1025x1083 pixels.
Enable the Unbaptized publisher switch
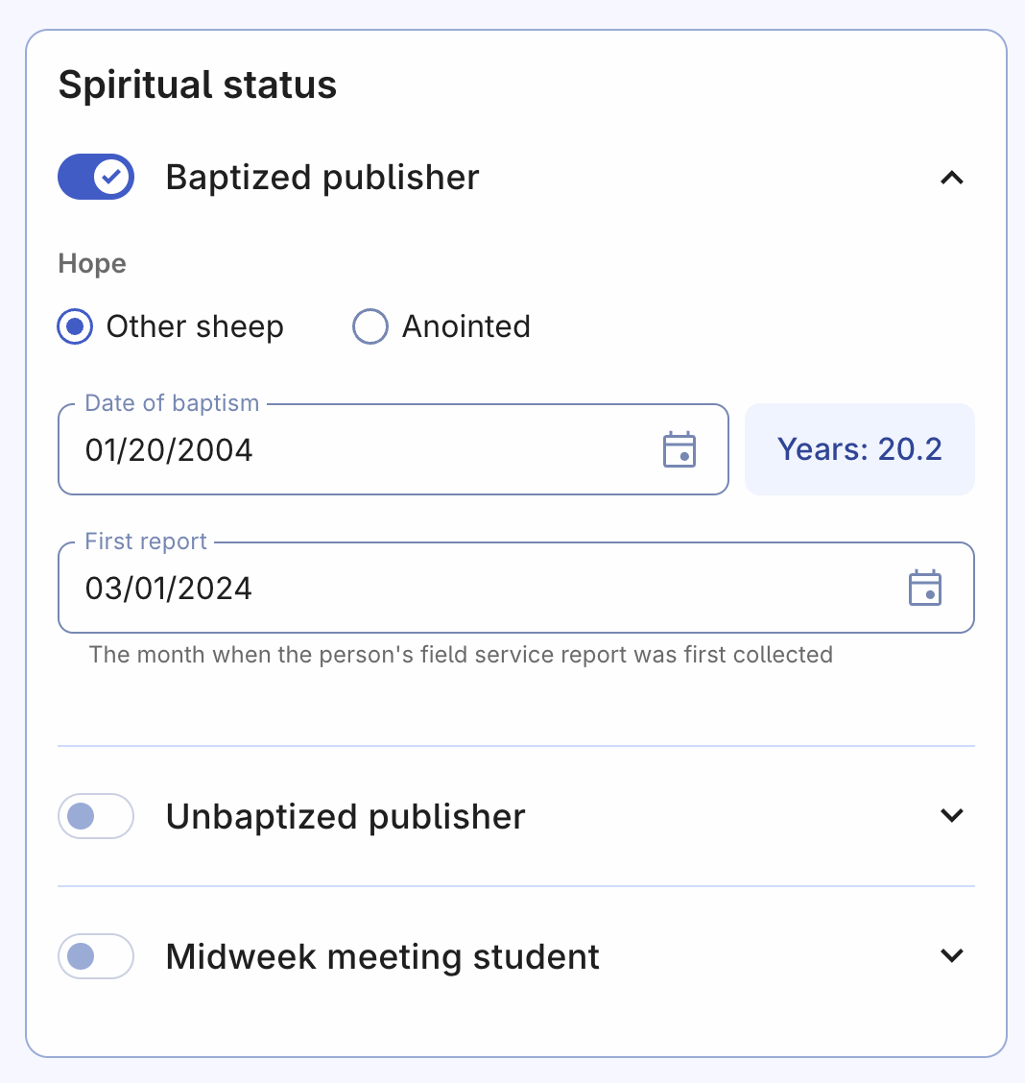tap(96, 816)
